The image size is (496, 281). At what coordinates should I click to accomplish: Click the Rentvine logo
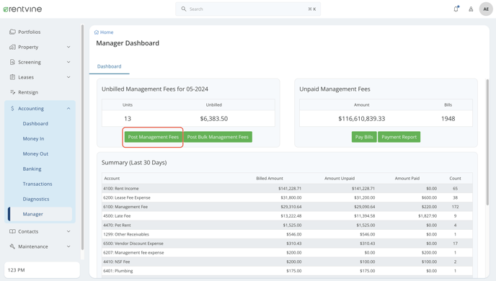pyautogui.click(x=22, y=9)
